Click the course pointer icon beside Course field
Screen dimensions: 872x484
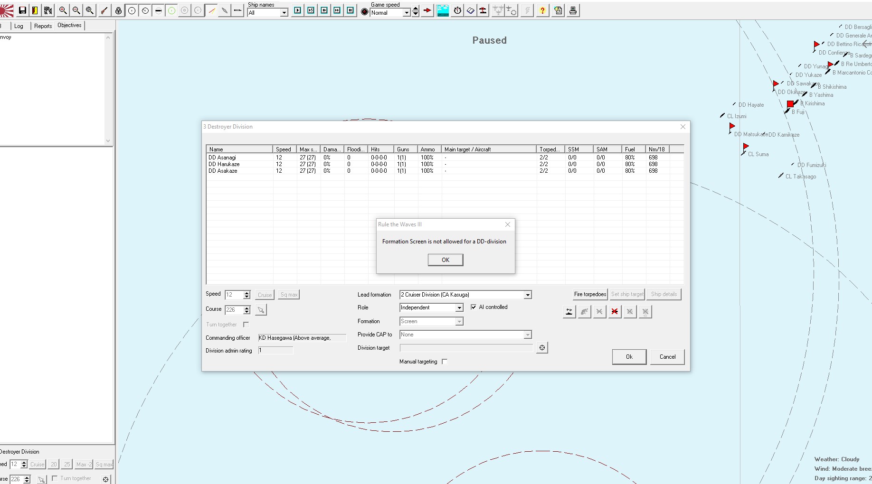pos(261,310)
